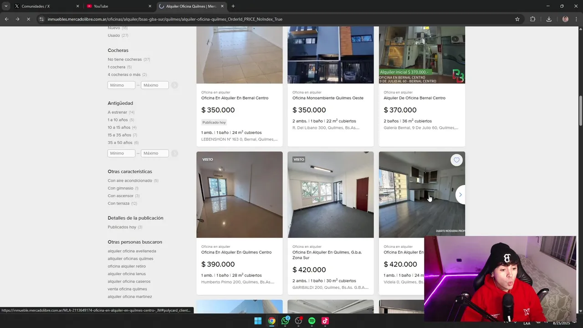Filter by 10 a 15 años

click(122, 128)
